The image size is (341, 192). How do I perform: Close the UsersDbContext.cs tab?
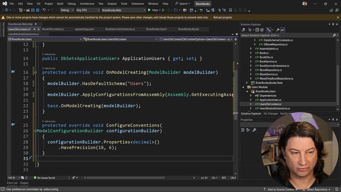tap(39, 29)
